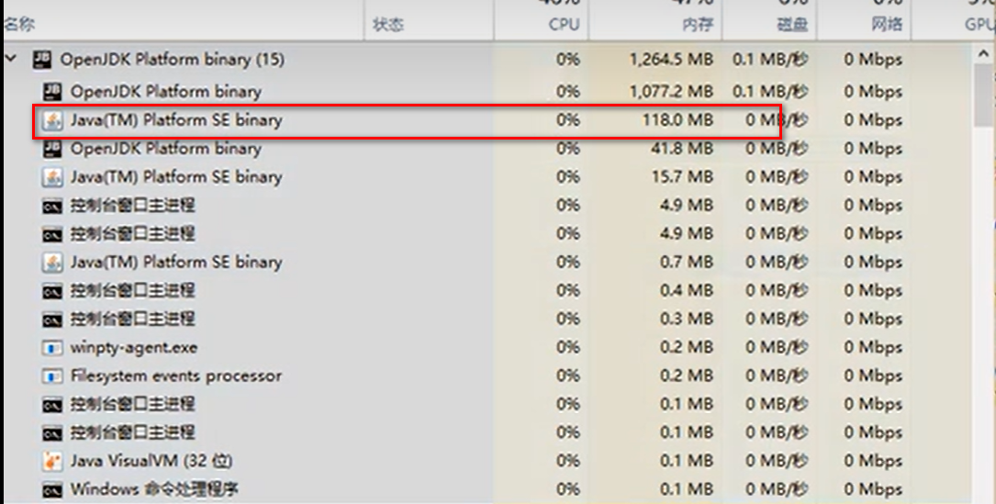Click the Filesystem events processor icon
The height and width of the screenshot is (504, 996).
pos(52,376)
